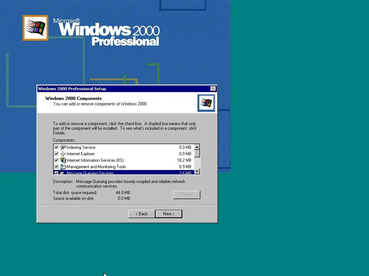Click the dialog title bar text

(72, 89)
